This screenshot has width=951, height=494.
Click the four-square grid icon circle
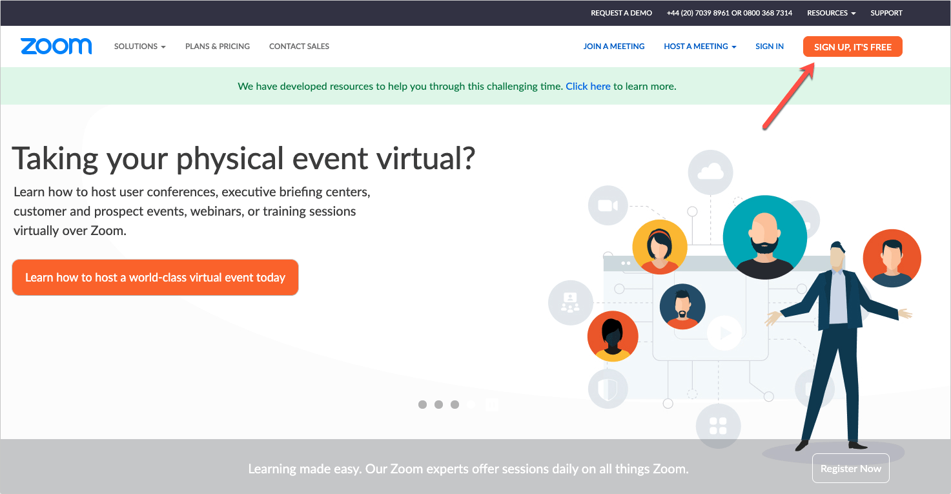pyautogui.click(x=718, y=426)
